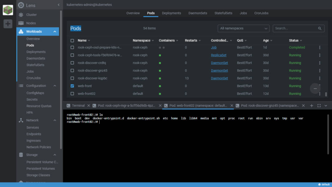Select the rook-discover-gnz45 checkbox

(72, 70)
